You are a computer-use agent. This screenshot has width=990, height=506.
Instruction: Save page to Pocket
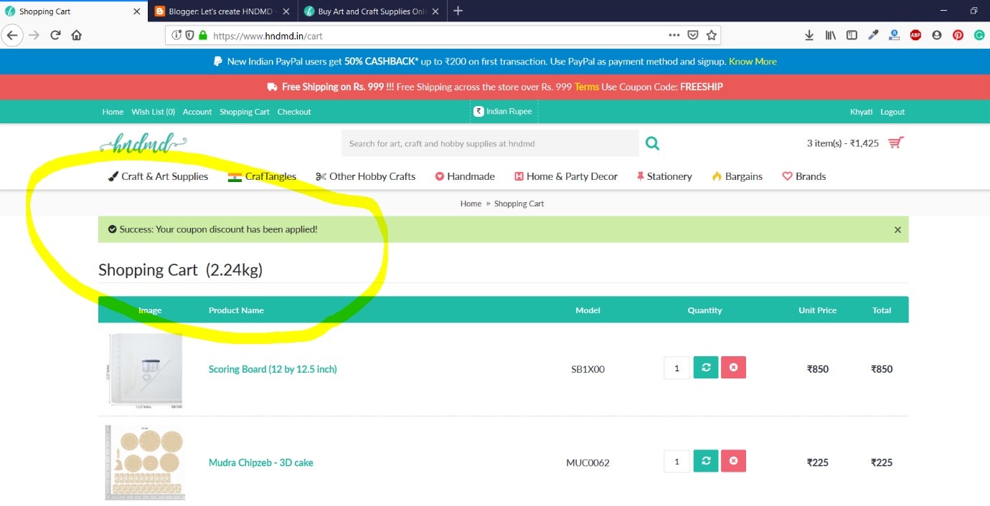693,35
